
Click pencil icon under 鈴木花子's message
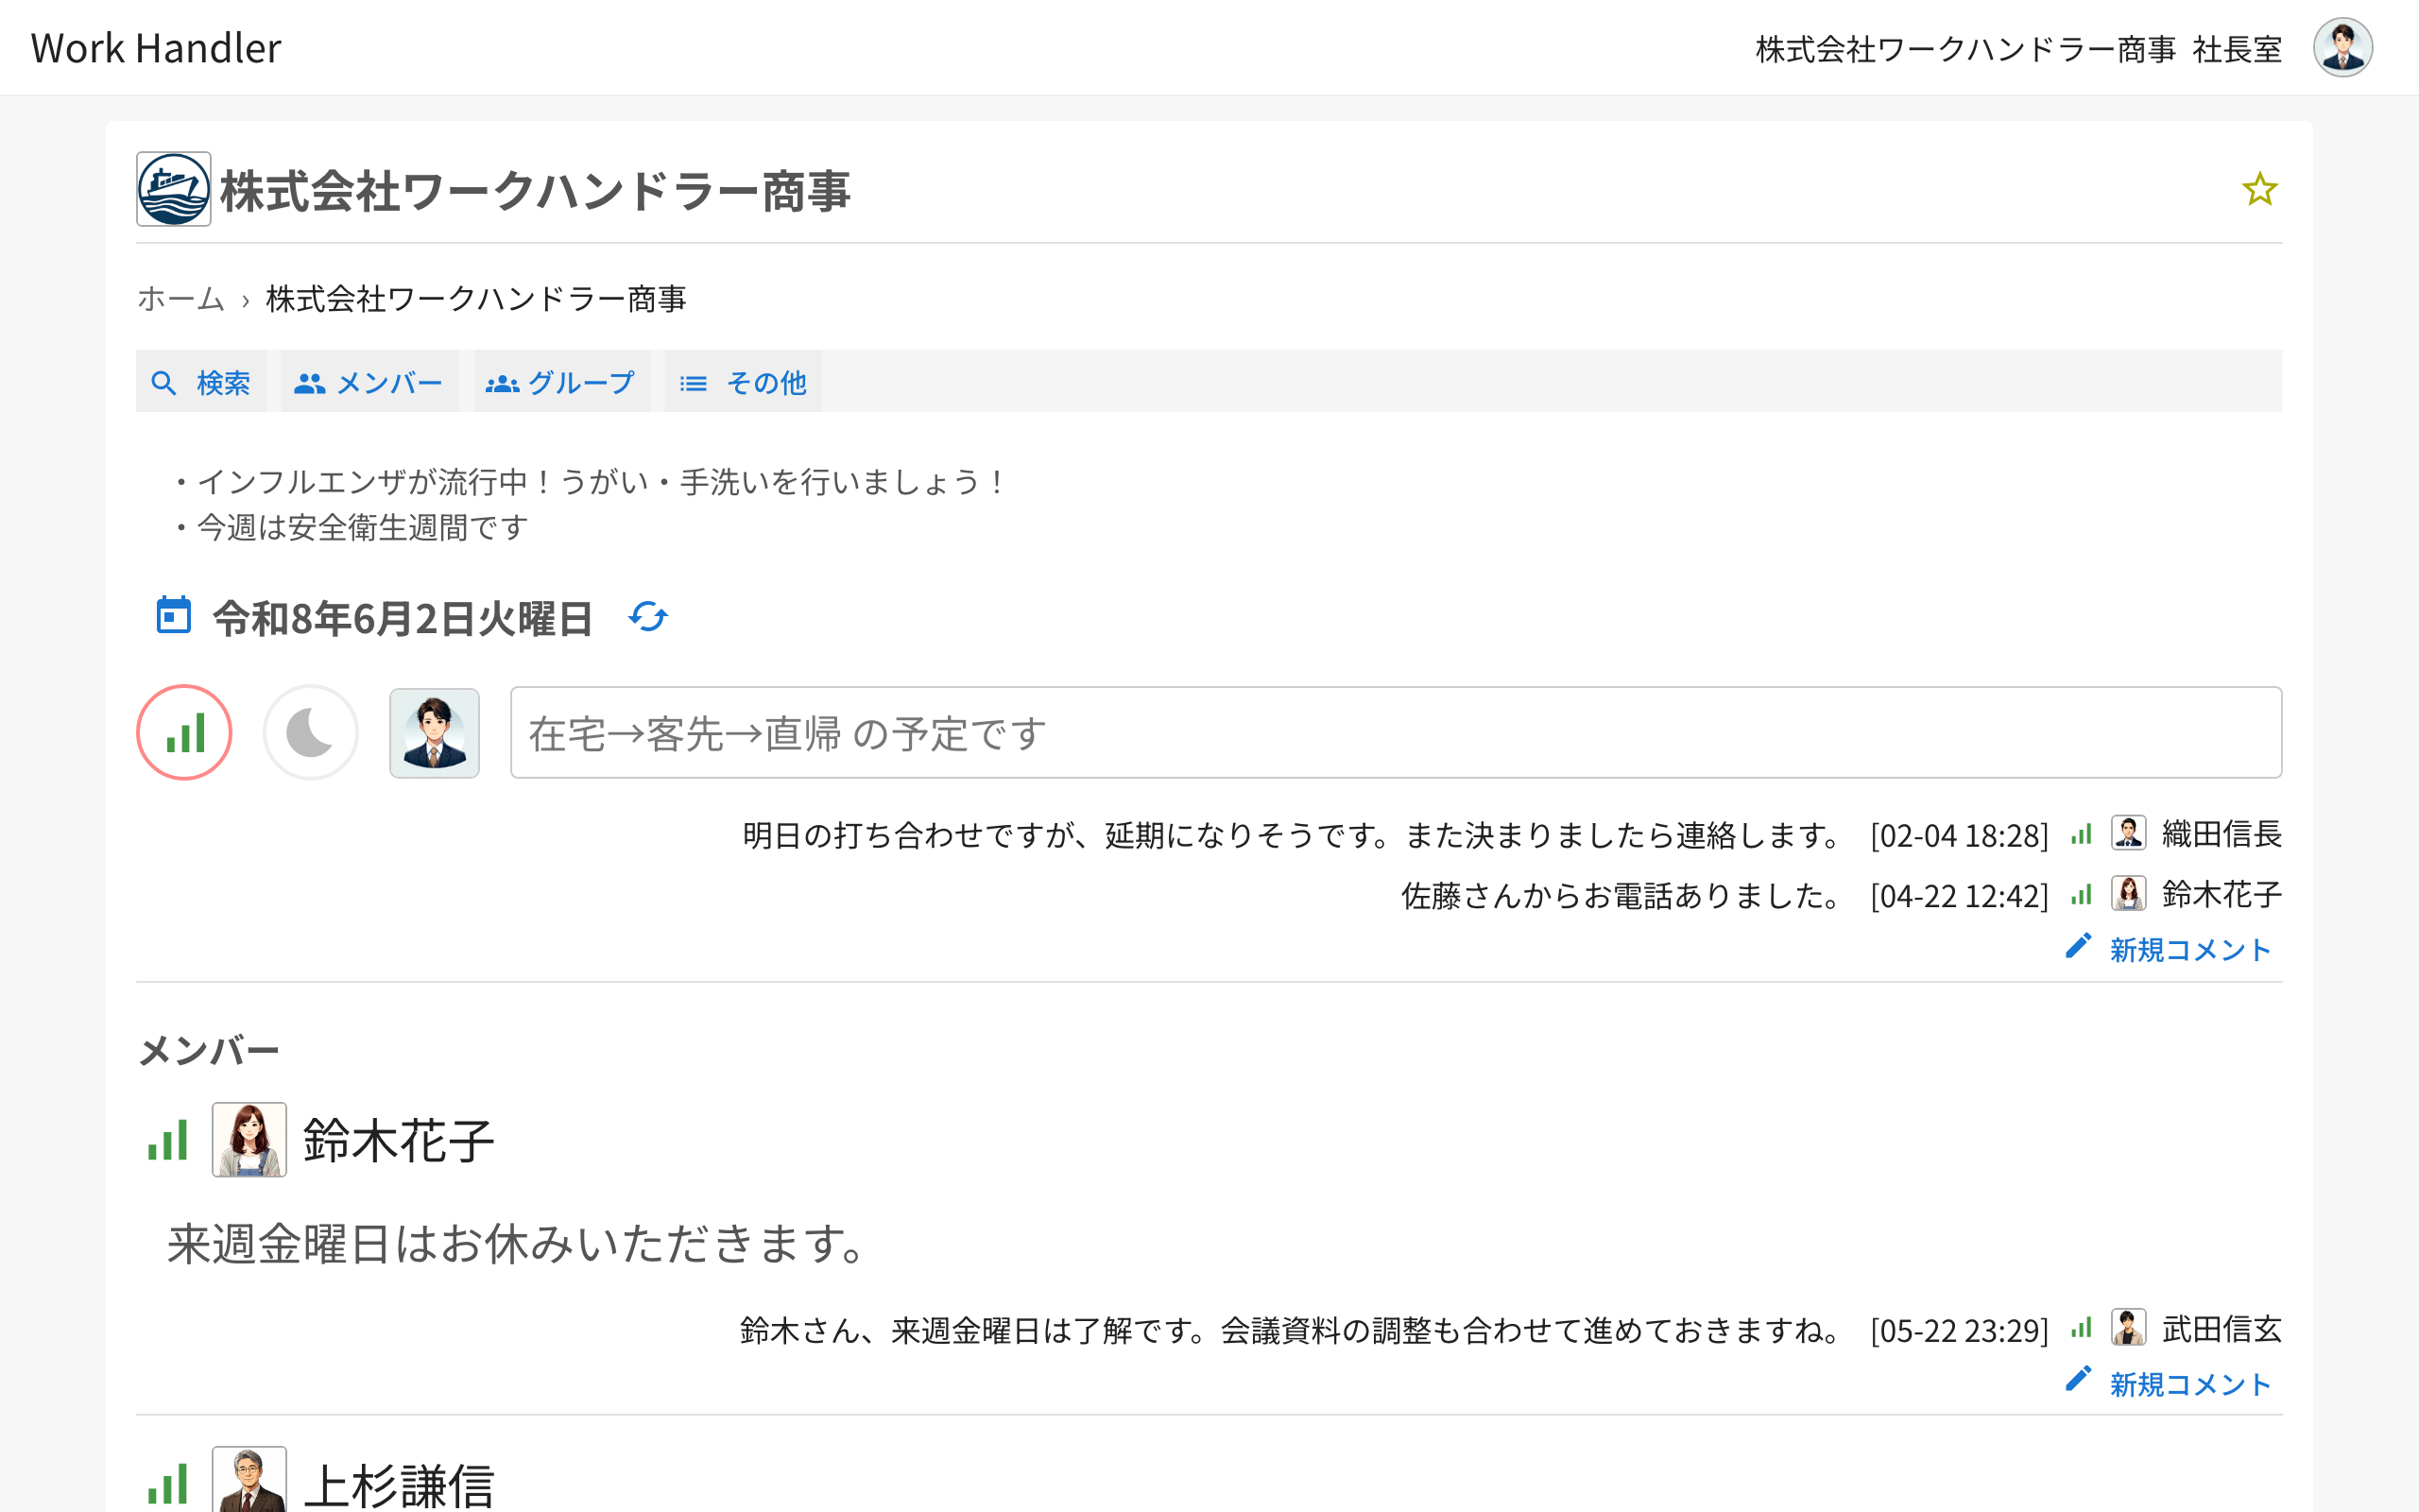point(2078,1380)
